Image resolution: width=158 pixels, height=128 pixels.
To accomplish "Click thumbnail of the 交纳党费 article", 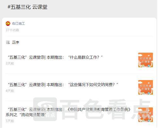I will point(146,87).
